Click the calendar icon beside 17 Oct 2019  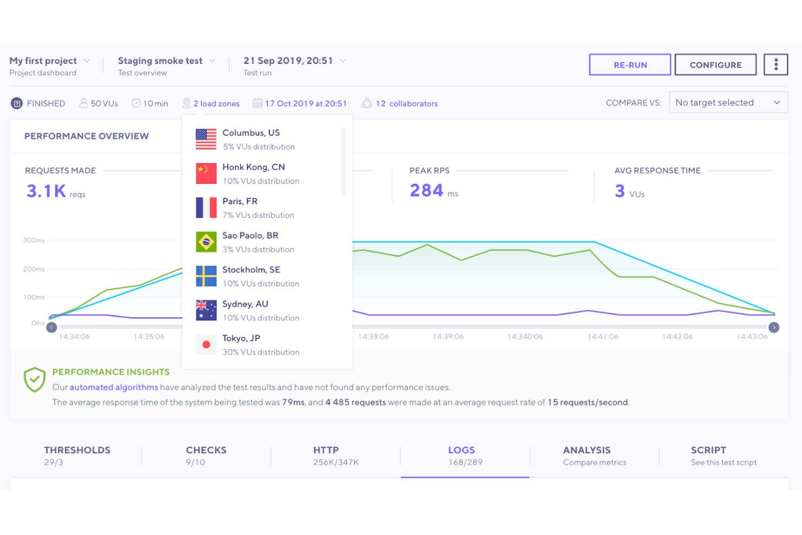click(x=258, y=103)
